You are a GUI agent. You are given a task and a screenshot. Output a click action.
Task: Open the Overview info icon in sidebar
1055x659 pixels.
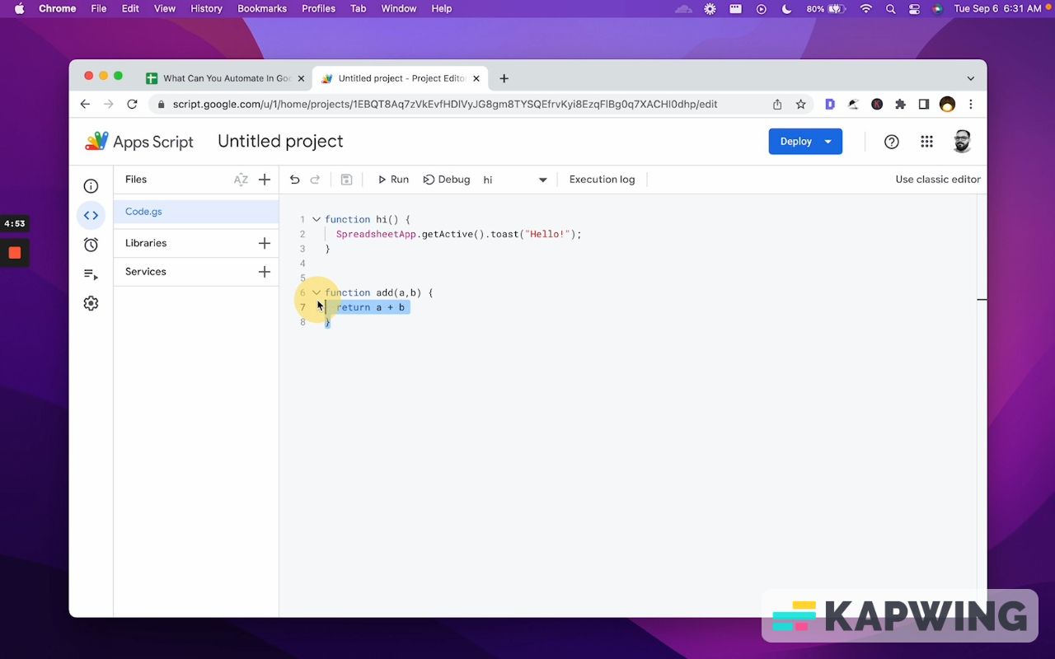91,186
